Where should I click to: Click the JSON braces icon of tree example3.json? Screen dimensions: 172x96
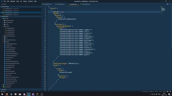(x=6, y=32)
